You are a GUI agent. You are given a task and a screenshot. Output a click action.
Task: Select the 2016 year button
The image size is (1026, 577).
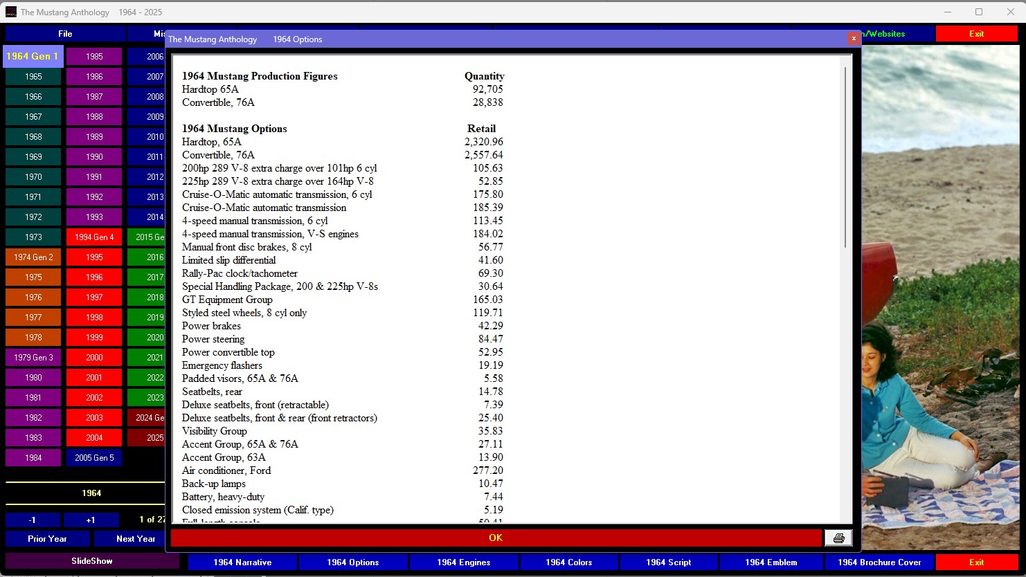coord(147,257)
